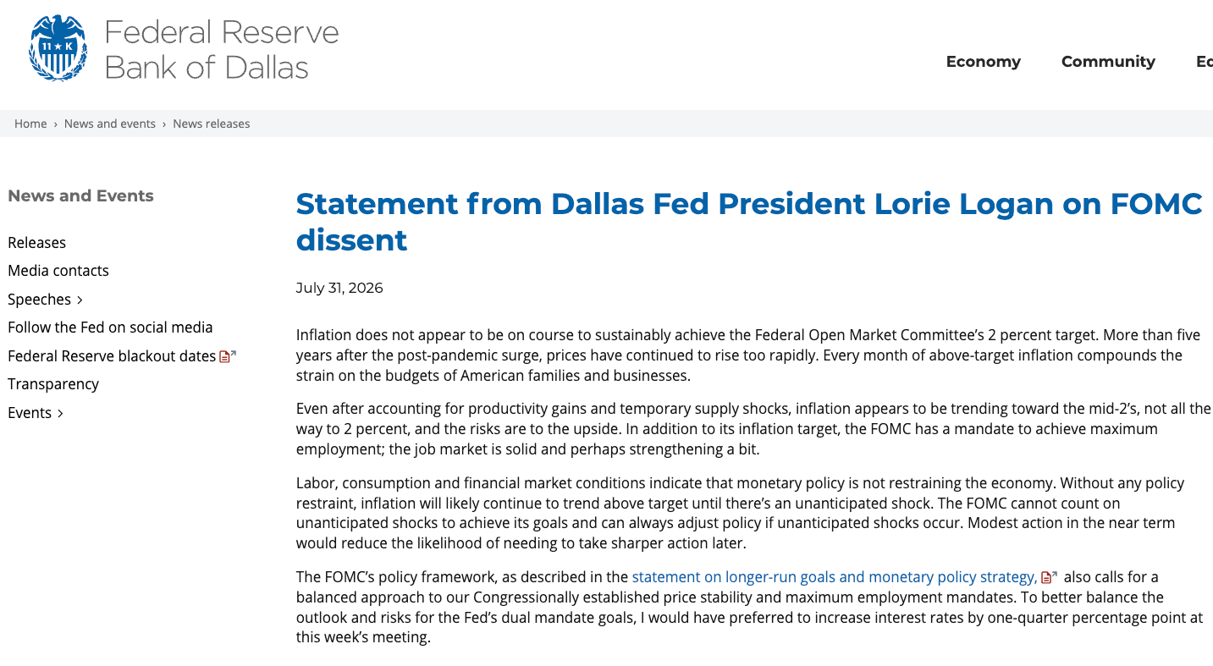The image size is (1213, 666).
Task: Open the Events sidebar link
Action: pos(30,413)
